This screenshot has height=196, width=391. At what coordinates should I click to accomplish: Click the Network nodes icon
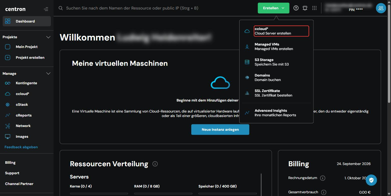[x=8, y=126]
